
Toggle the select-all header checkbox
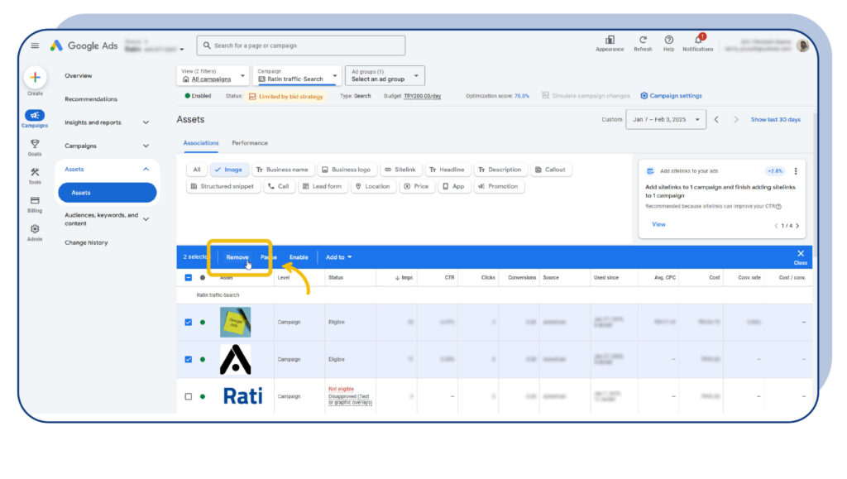point(188,278)
